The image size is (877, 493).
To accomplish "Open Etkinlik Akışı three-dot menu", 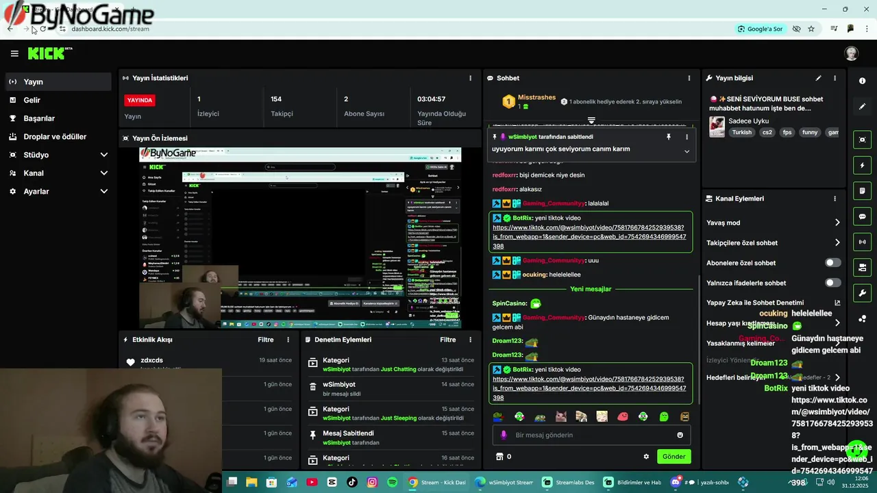I will click(288, 340).
